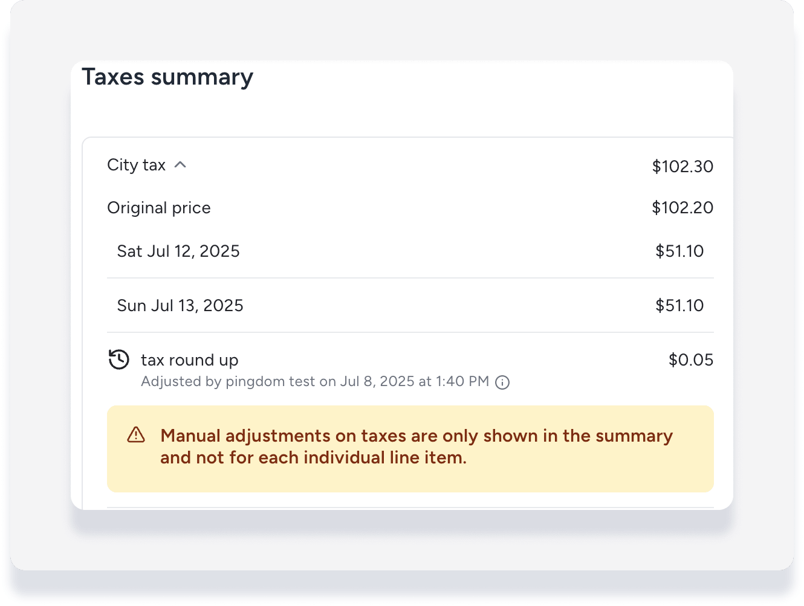Click the City tax label
The width and height of the screenshot is (804, 606).
[136, 165]
